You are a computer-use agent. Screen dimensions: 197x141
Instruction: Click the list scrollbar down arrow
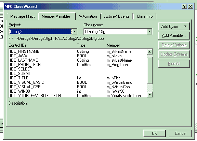click(150, 95)
